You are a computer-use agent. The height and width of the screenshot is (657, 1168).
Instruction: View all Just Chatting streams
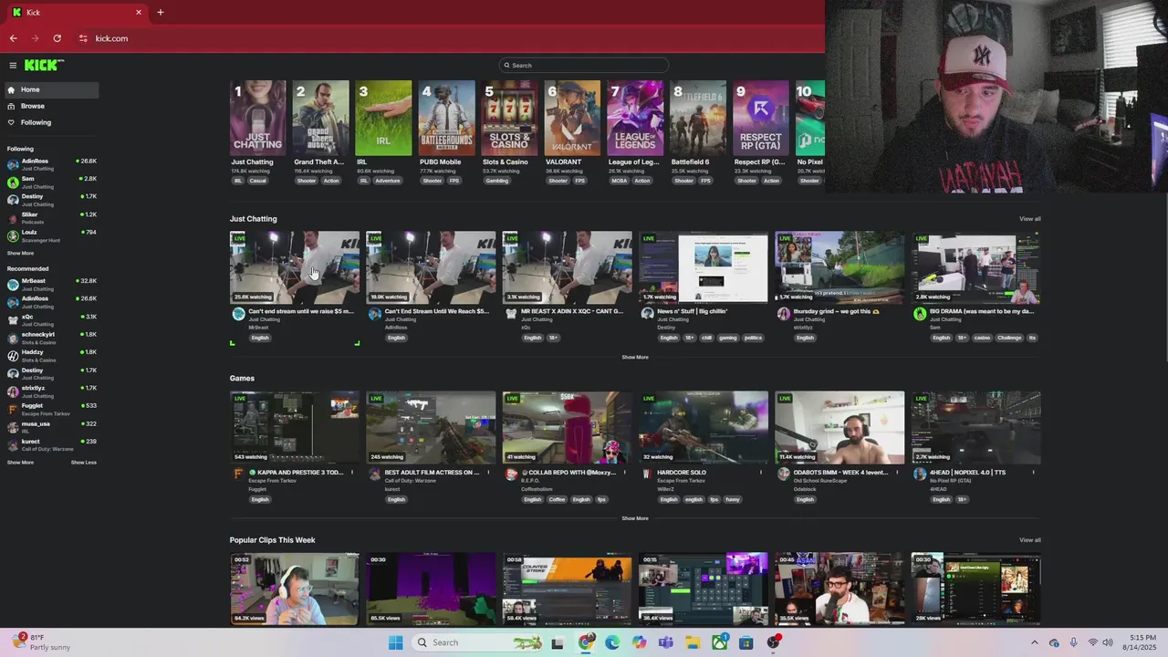click(1029, 219)
